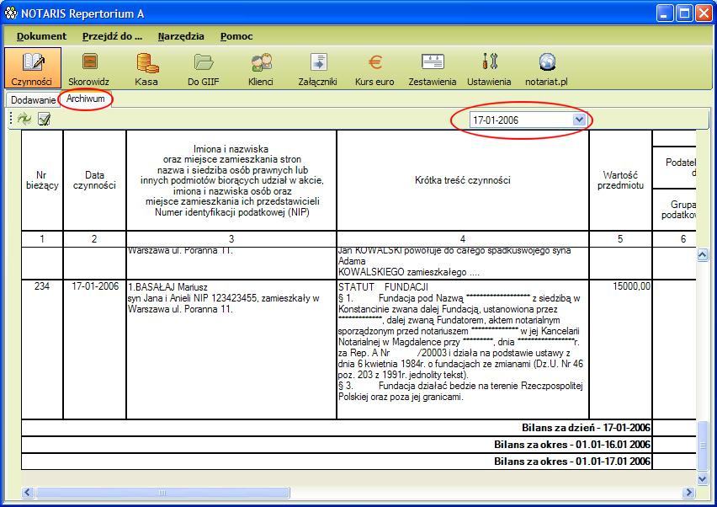
Task: Open the Pomoc menu
Action: pyautogui.click(x=236, y=36)
